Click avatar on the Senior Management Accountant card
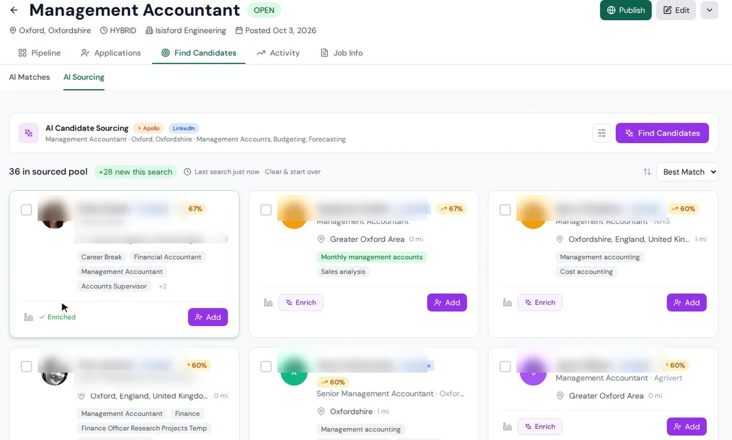This screenshot has height=440, width=732. 294,372
